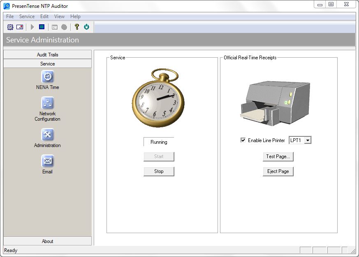Viewport: 359px width, 257px height.
Task: Expand the LPT1 printer port dropdown
Action: tap(308, 140)
